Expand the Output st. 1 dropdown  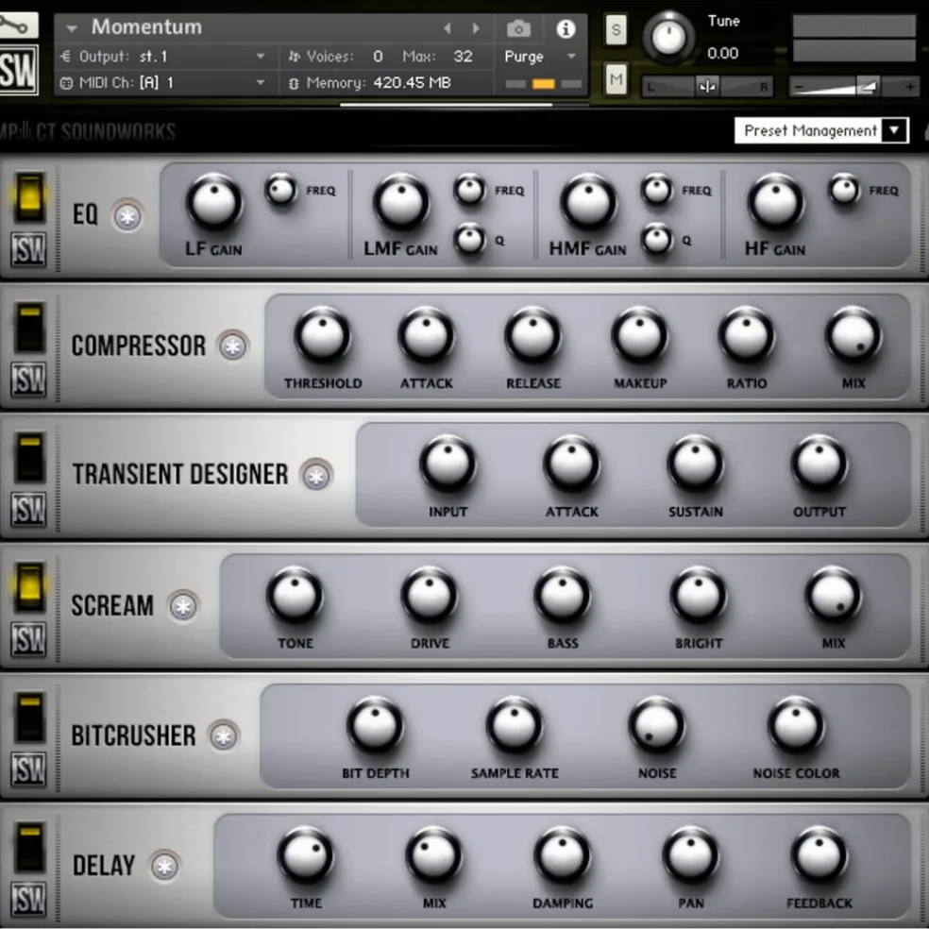coord(260,57)
